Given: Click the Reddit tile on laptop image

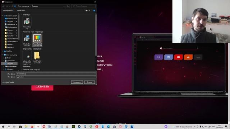Looking at the screenshot, I should (x=188, y=57).
